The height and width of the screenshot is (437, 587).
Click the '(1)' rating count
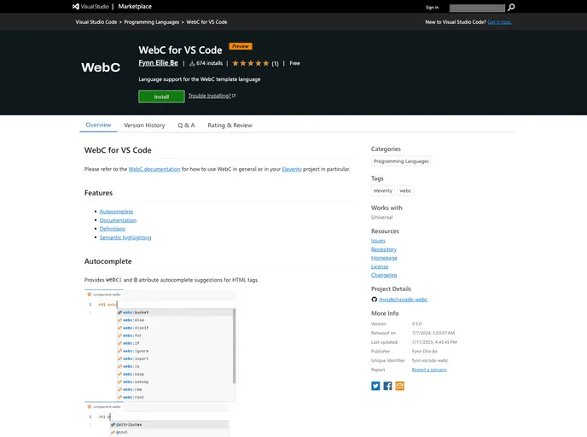(275, 64)
